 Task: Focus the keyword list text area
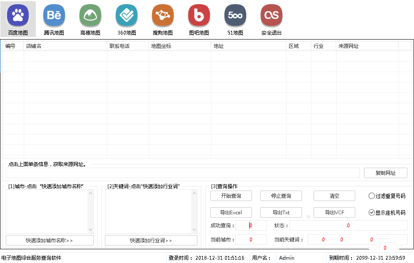[151, 211]
